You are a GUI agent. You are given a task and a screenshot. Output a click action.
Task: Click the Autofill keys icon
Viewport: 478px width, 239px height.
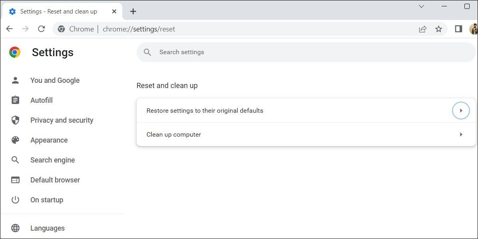pyautogui.click(x=15, y=100)
